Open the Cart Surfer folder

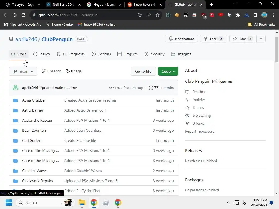click(31, 141)
